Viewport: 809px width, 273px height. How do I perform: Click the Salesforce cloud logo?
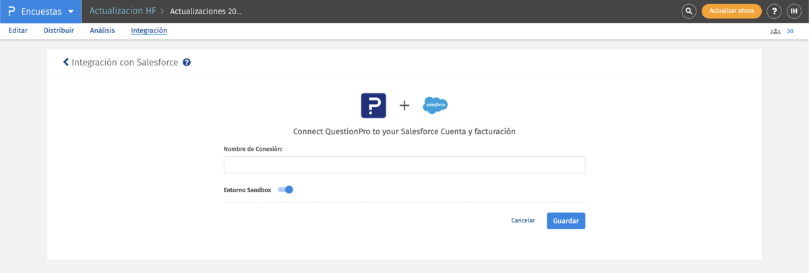(436, 105)
